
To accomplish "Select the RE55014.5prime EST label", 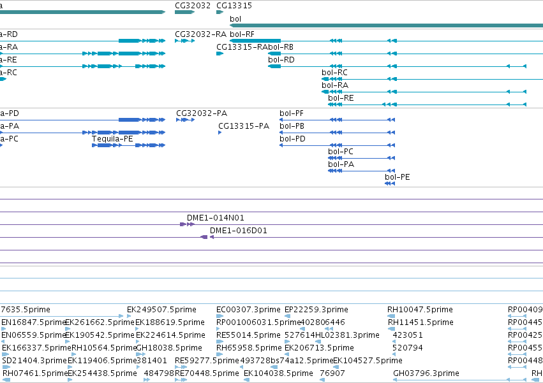I will tap(248, 335).
